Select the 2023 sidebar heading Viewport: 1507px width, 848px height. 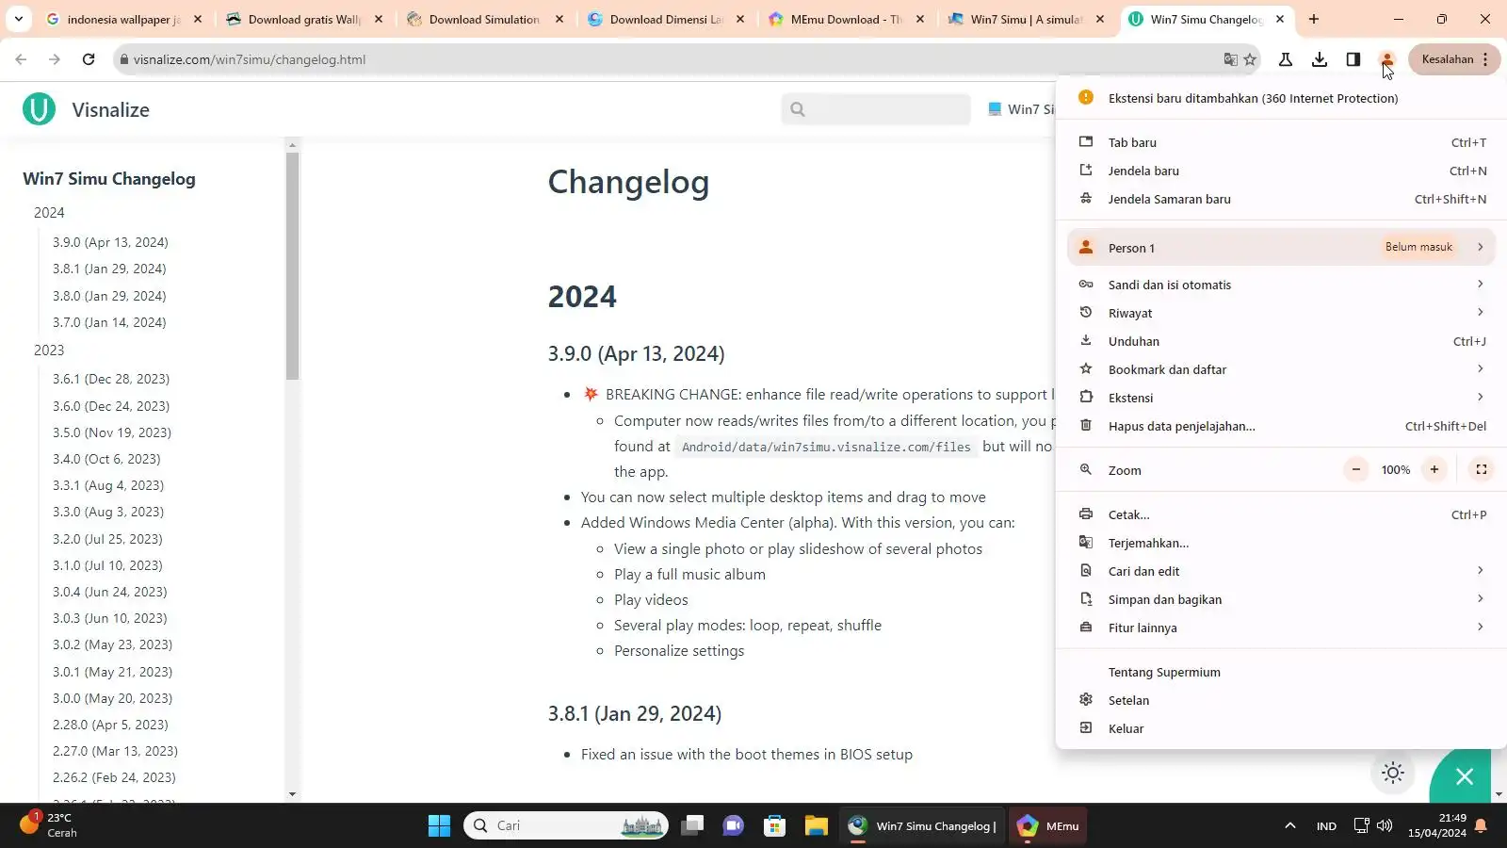pyautogui.click(x=49, y=350)
